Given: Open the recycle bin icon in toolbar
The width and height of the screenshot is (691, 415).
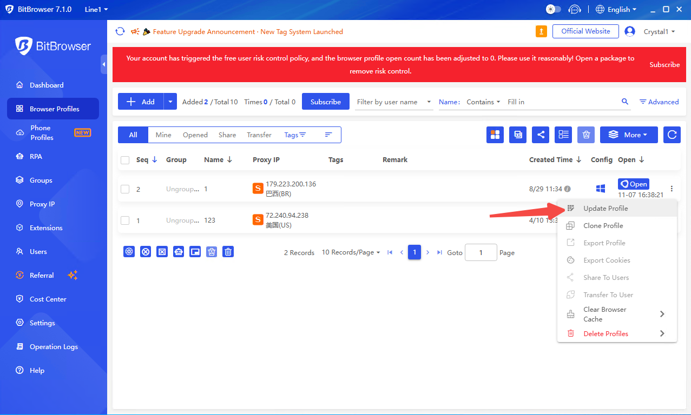Looking at the screenshot, I should pos(585,135).
